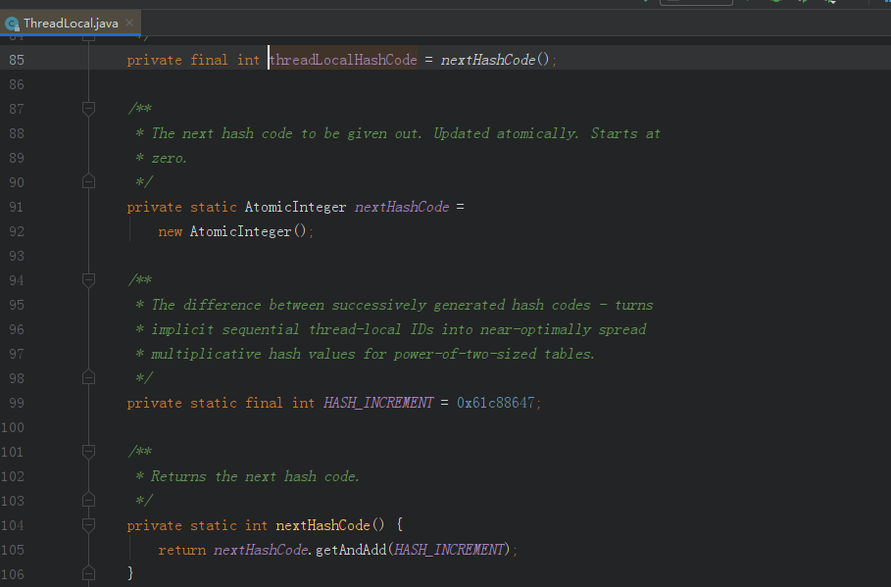The height and width of the screenshot is (587, 891).
Task: Fold the nextHashCode() method body at line 104
Action: (89, 525)
